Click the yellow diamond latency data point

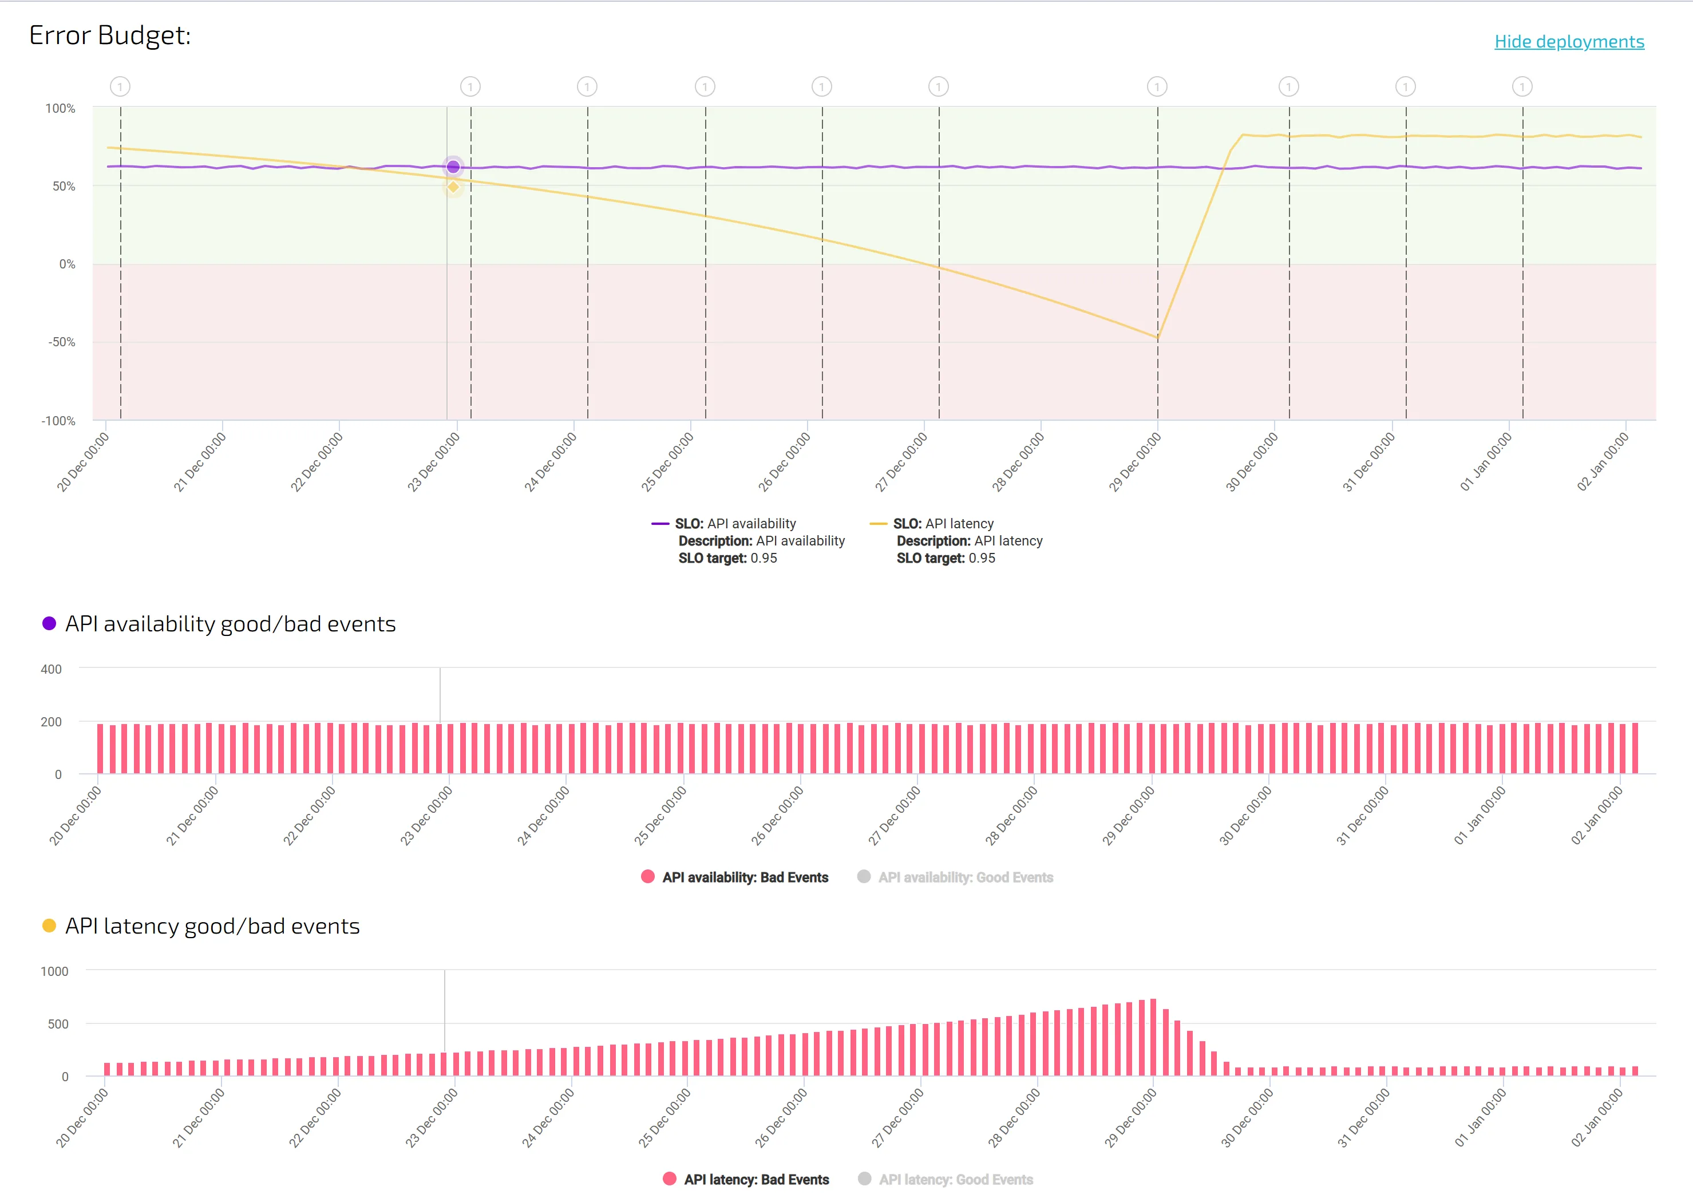[453, 187]
